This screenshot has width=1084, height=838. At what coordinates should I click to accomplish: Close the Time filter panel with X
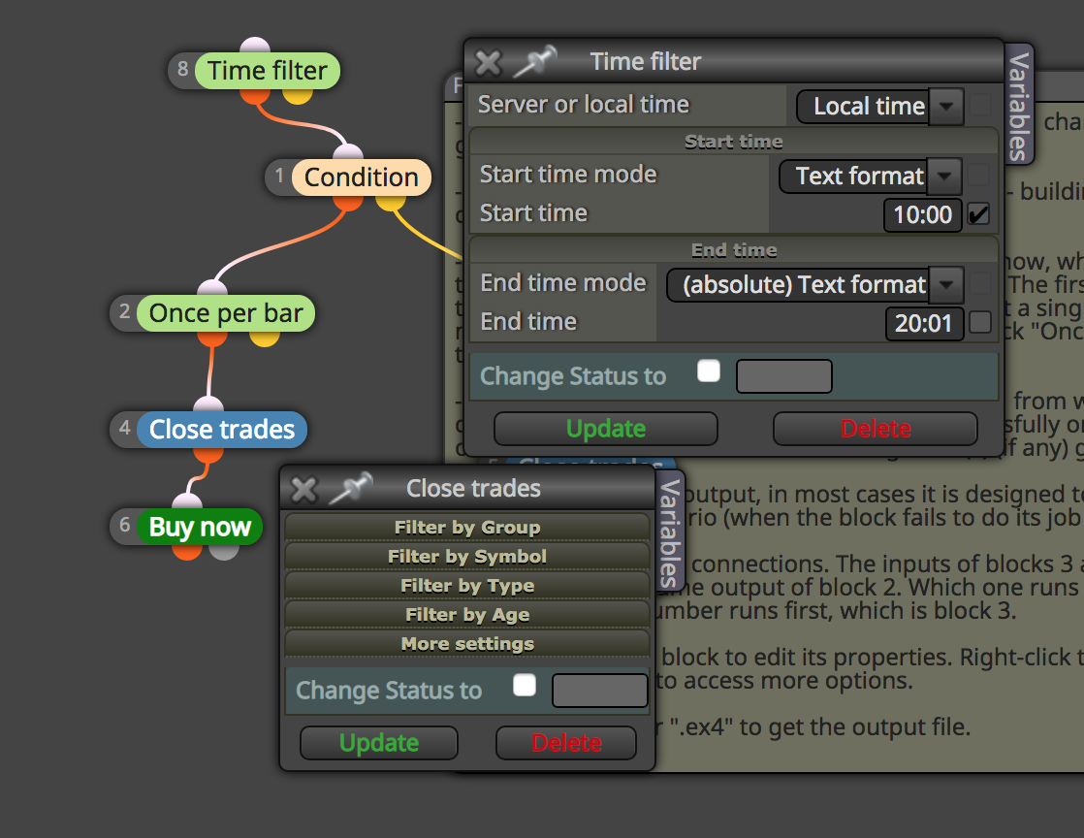[488, 63]
